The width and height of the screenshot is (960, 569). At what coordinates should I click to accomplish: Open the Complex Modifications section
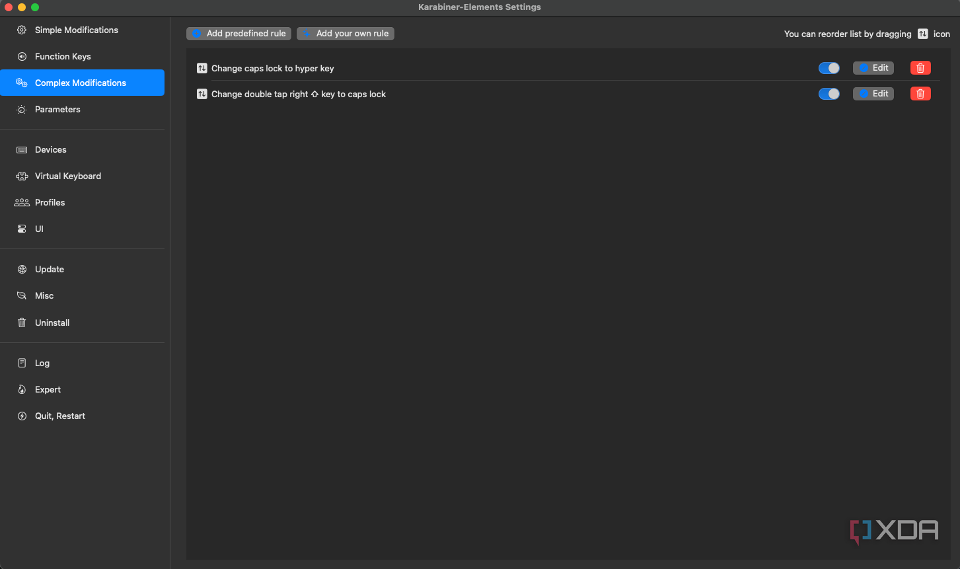(x=82, y=83)
